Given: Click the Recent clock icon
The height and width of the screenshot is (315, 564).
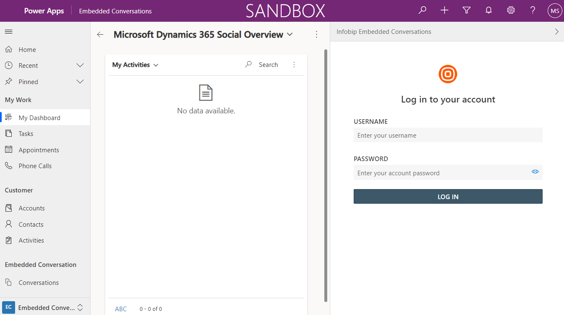Looking at the screenshot, I should [8, 66].
